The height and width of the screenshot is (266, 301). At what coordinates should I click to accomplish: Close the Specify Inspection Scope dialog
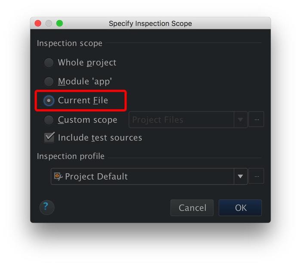point(38,23)
